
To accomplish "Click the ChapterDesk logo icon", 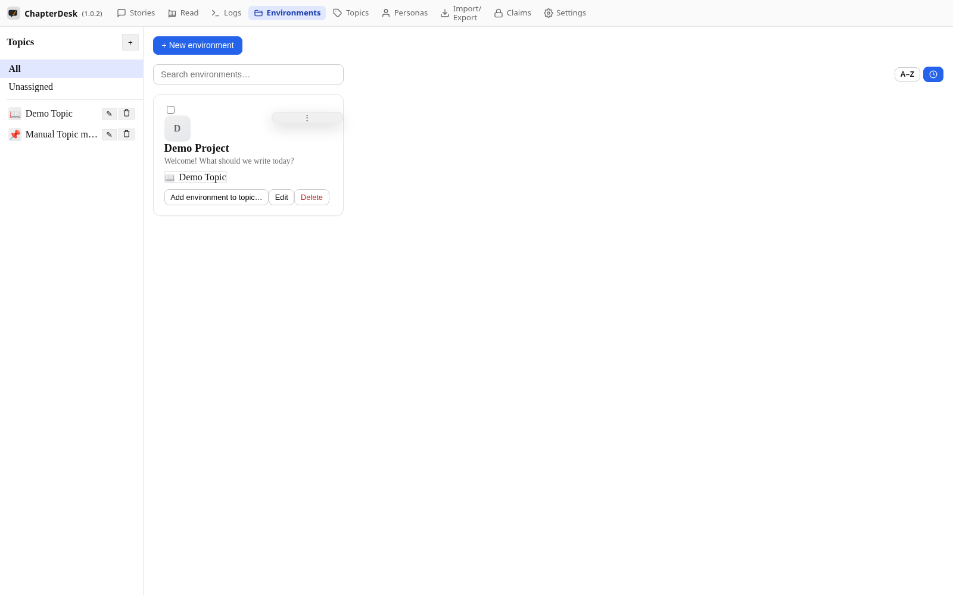I will pyautogui.click(x=13, y=13).
